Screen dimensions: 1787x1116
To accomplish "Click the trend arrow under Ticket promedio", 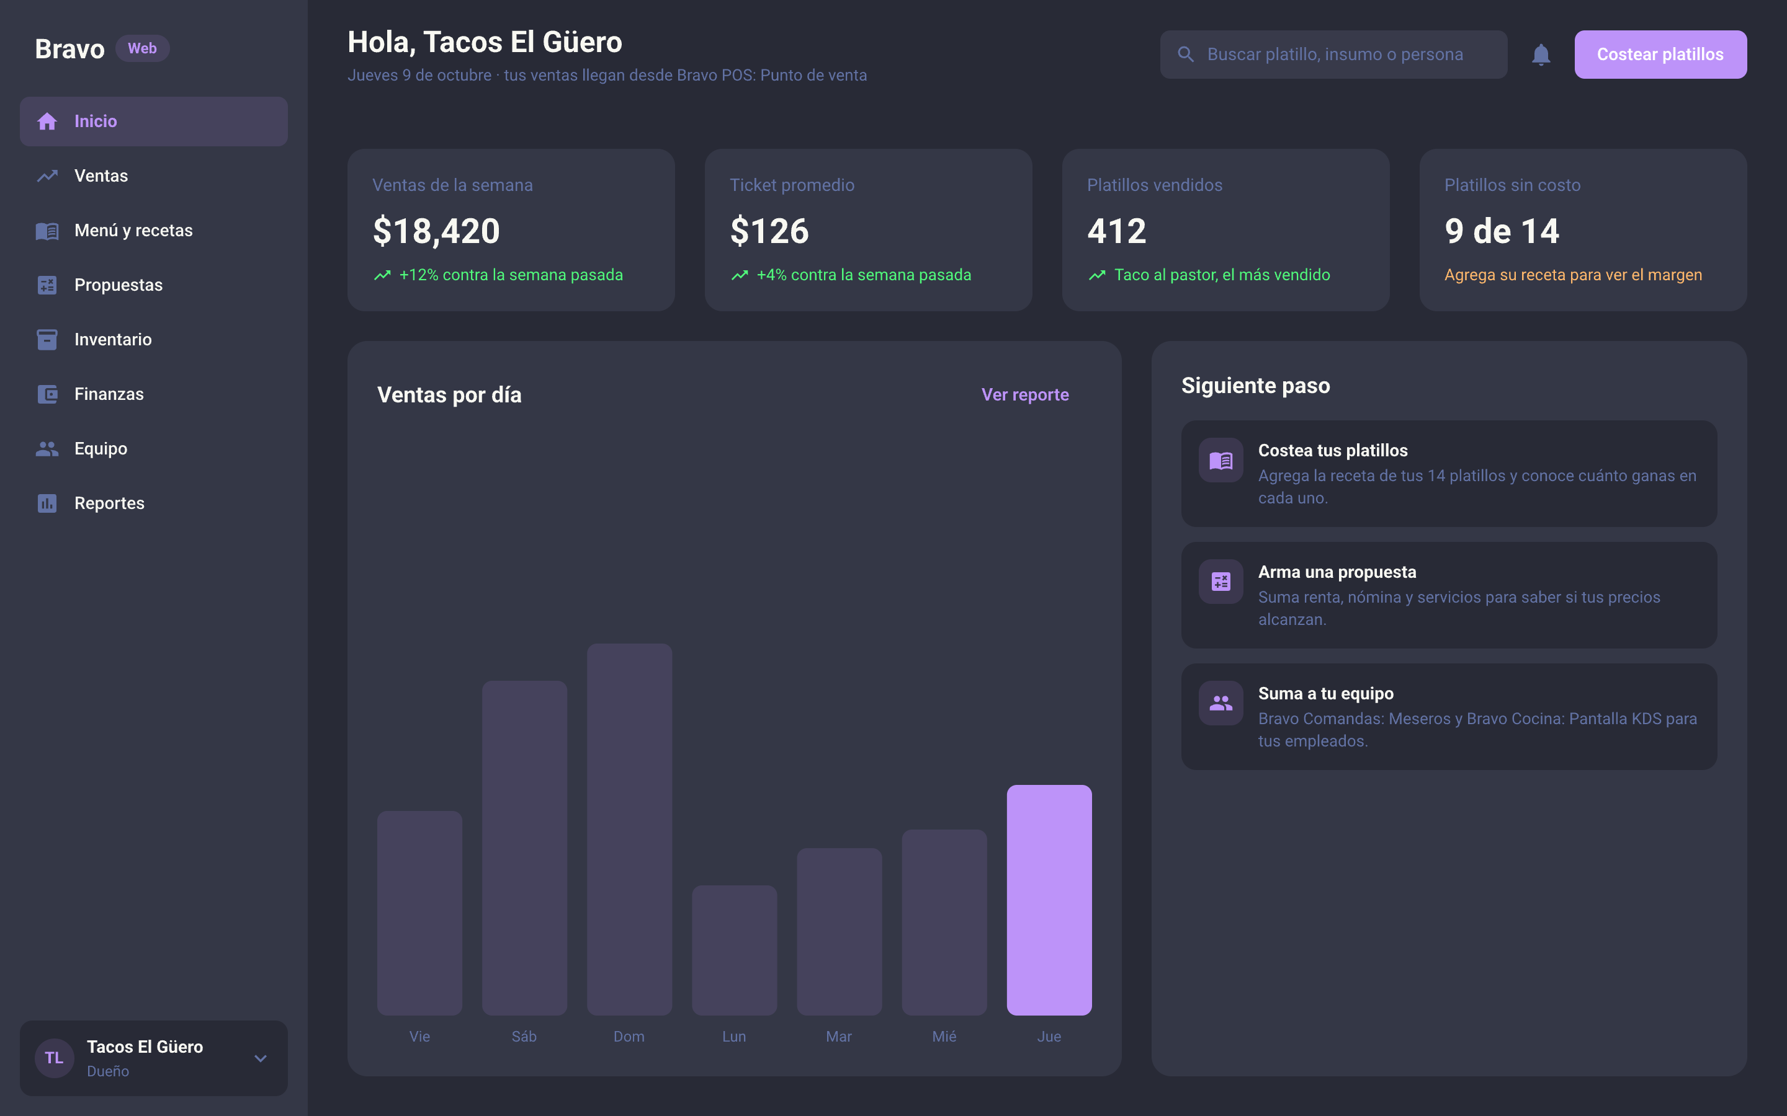I will pyautogui.click(x=740, y=275).
